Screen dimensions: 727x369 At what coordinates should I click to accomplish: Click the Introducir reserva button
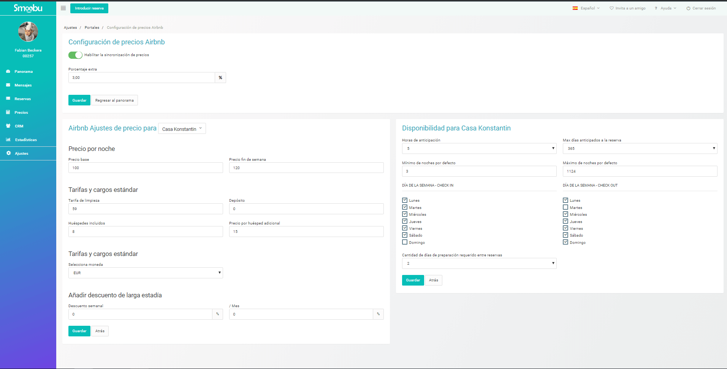tap(89, 8)
